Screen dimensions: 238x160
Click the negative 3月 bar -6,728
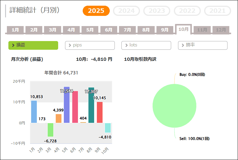[50, 130]
